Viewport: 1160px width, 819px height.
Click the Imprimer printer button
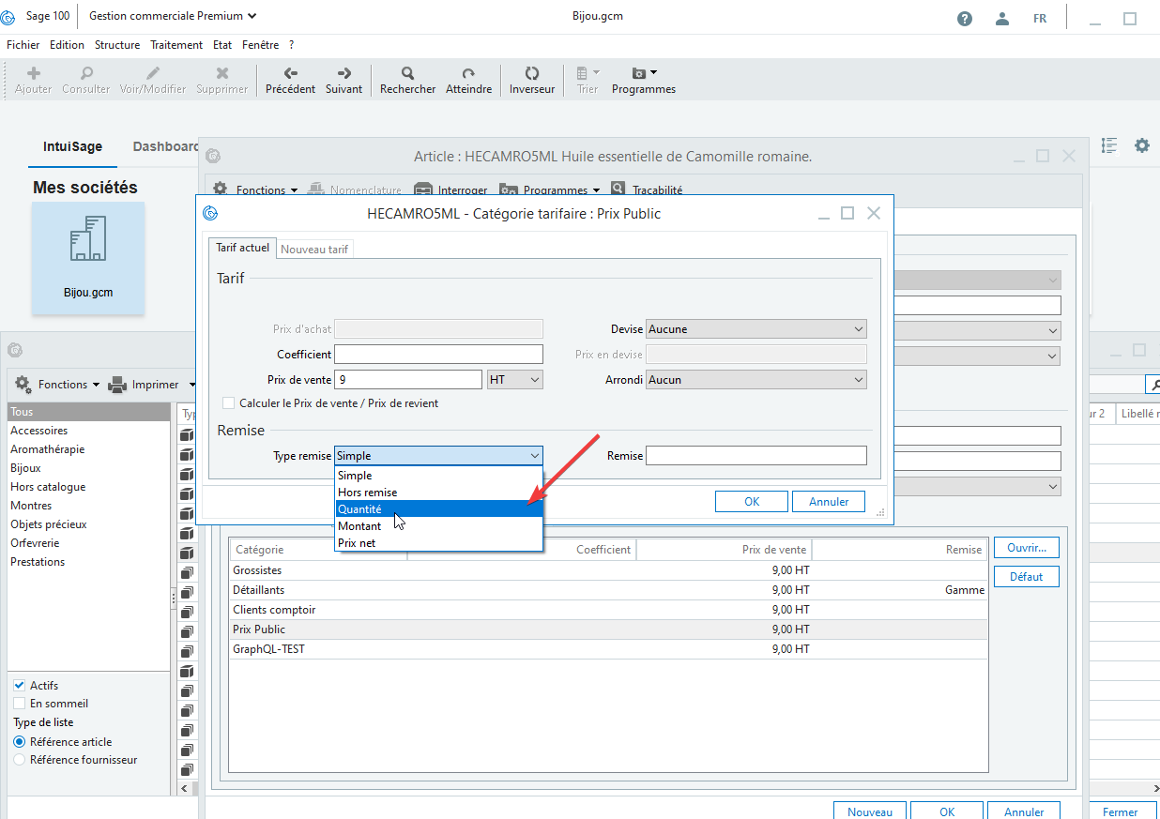coord(144,385)
